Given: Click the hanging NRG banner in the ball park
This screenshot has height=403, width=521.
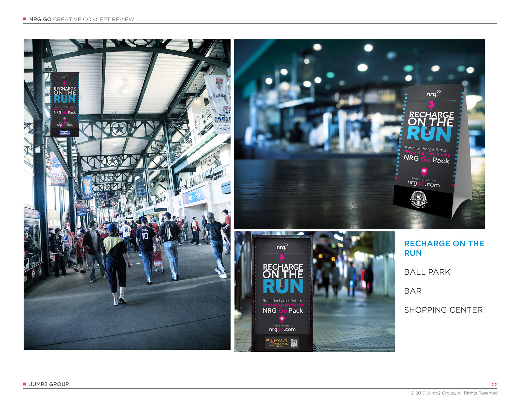Looking at the screenshot, I should tap(65, 105).
